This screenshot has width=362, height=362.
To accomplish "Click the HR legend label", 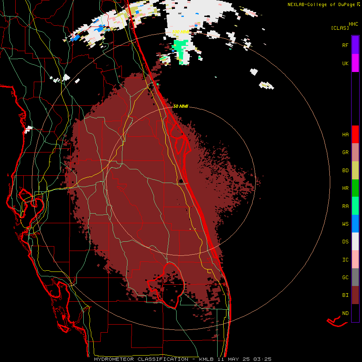I will [345, 188].
